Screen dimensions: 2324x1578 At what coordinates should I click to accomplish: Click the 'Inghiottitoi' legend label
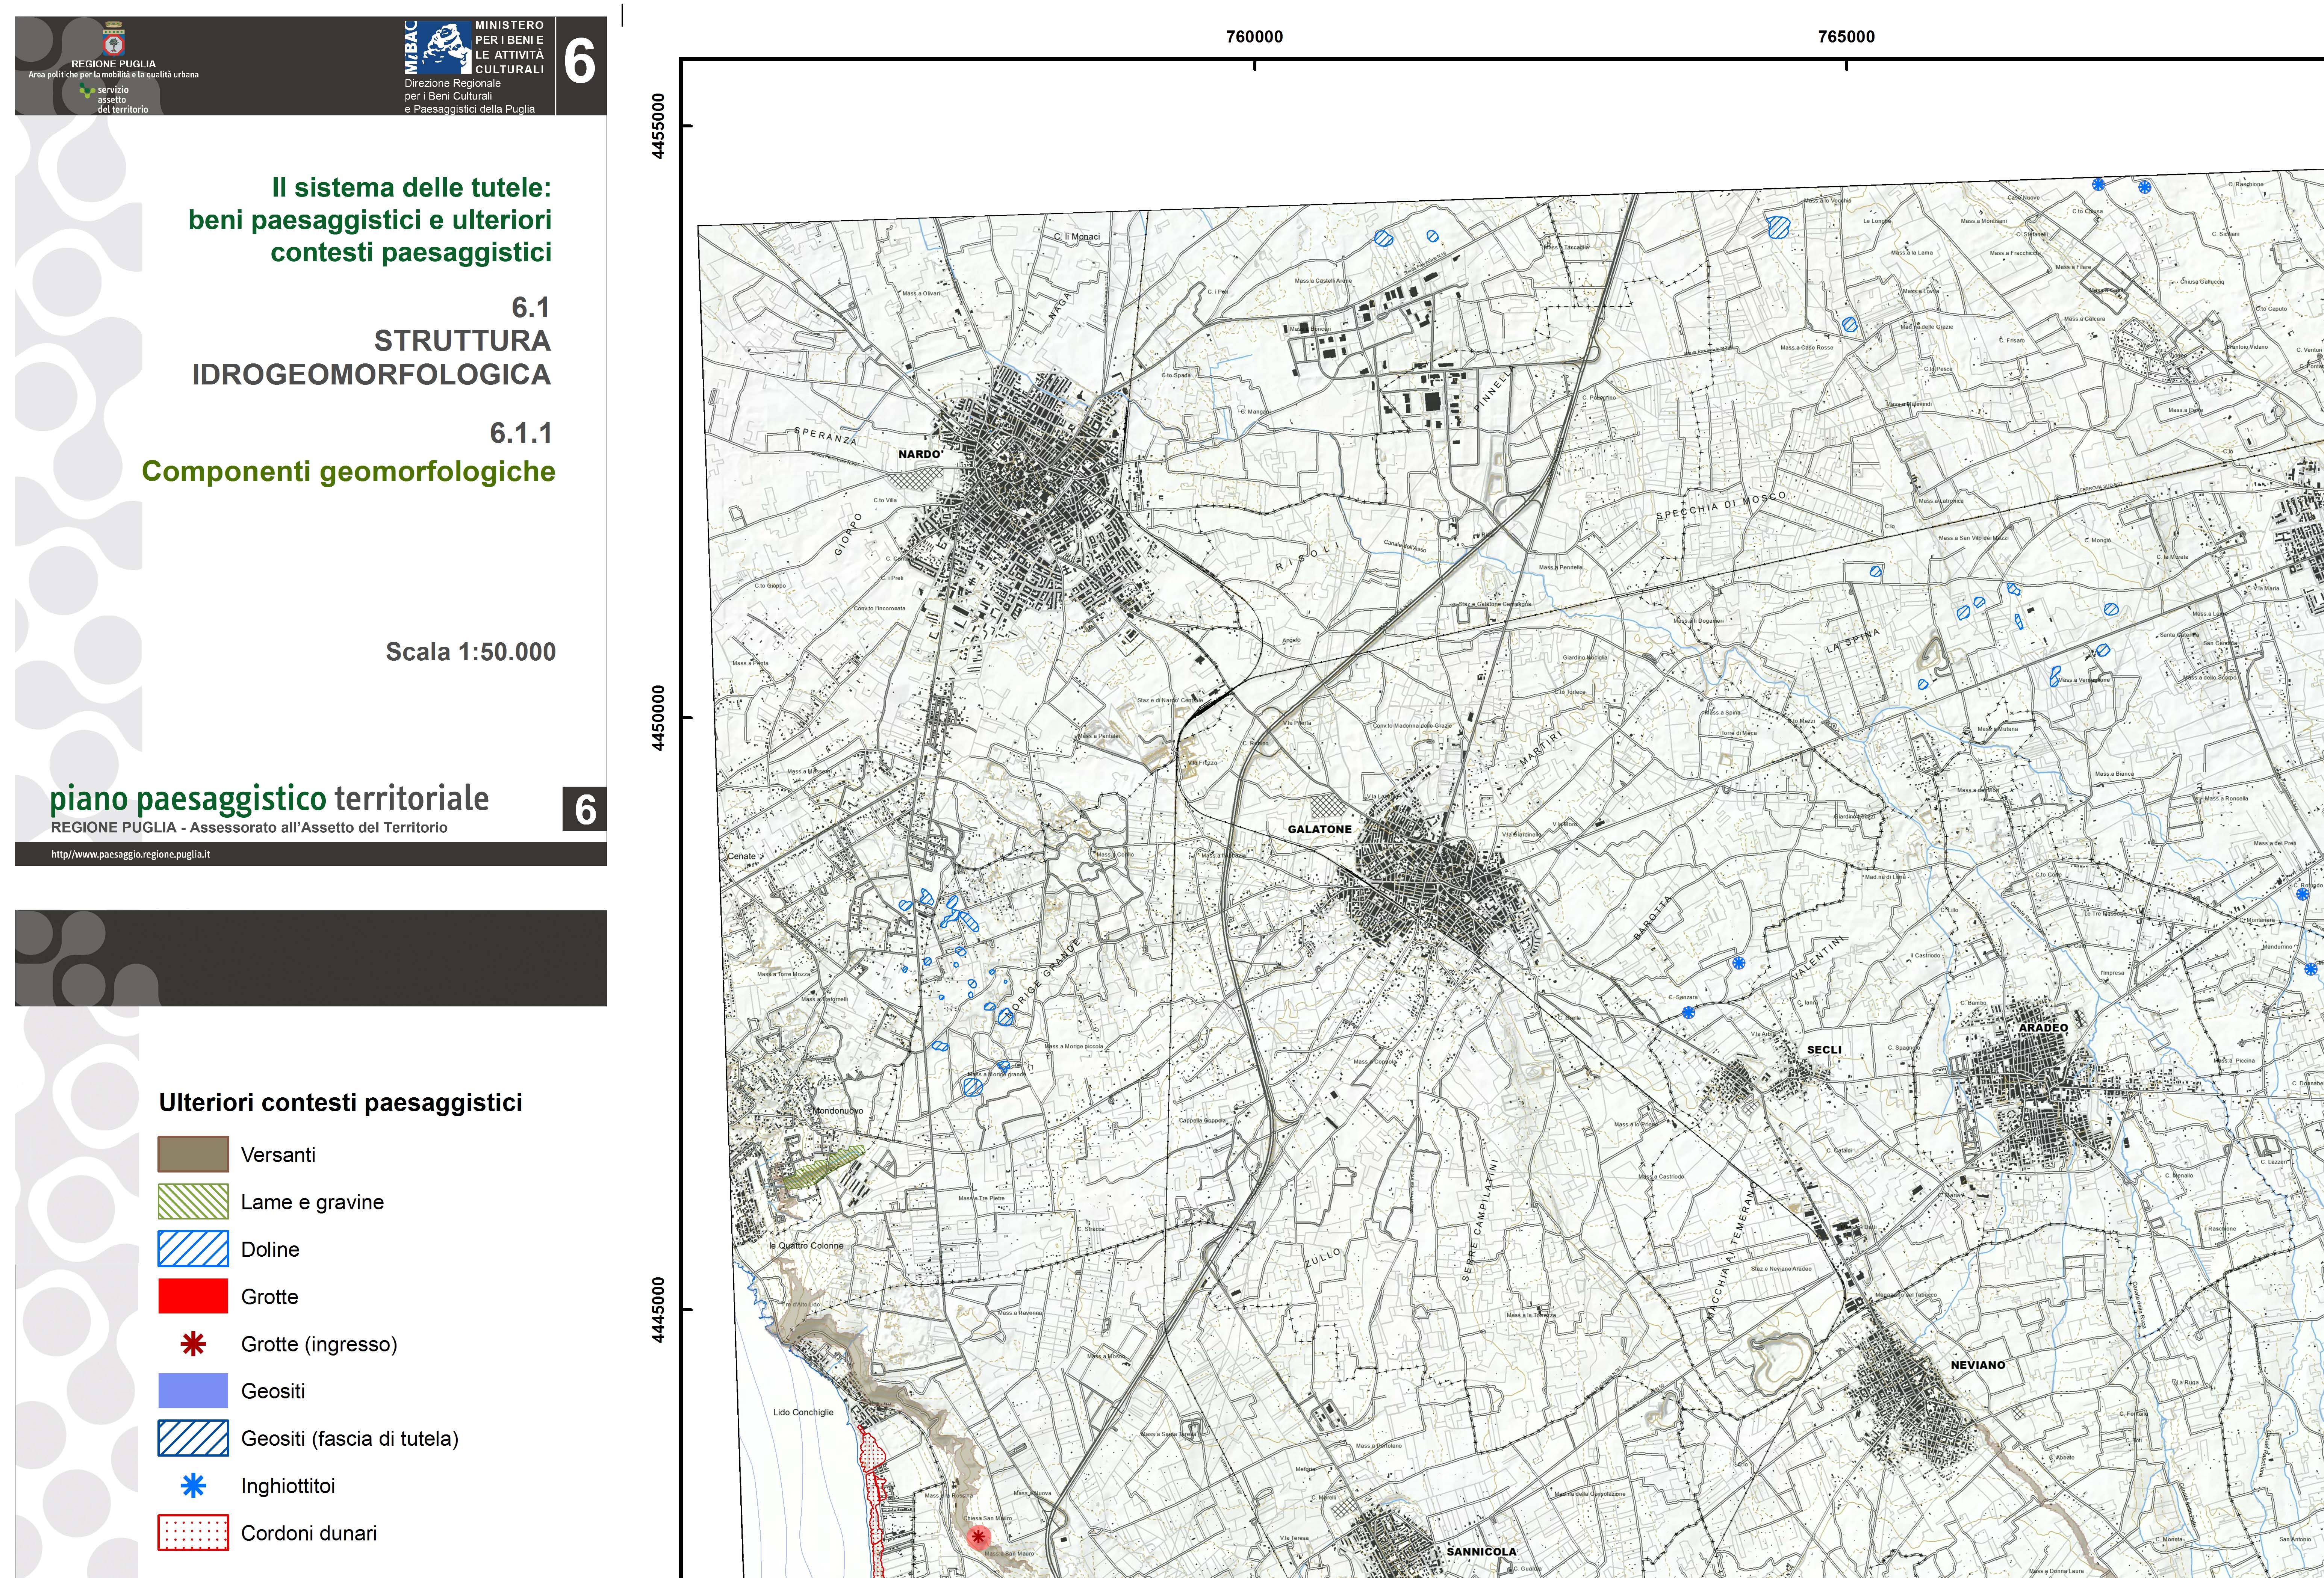pos(288,1486)
